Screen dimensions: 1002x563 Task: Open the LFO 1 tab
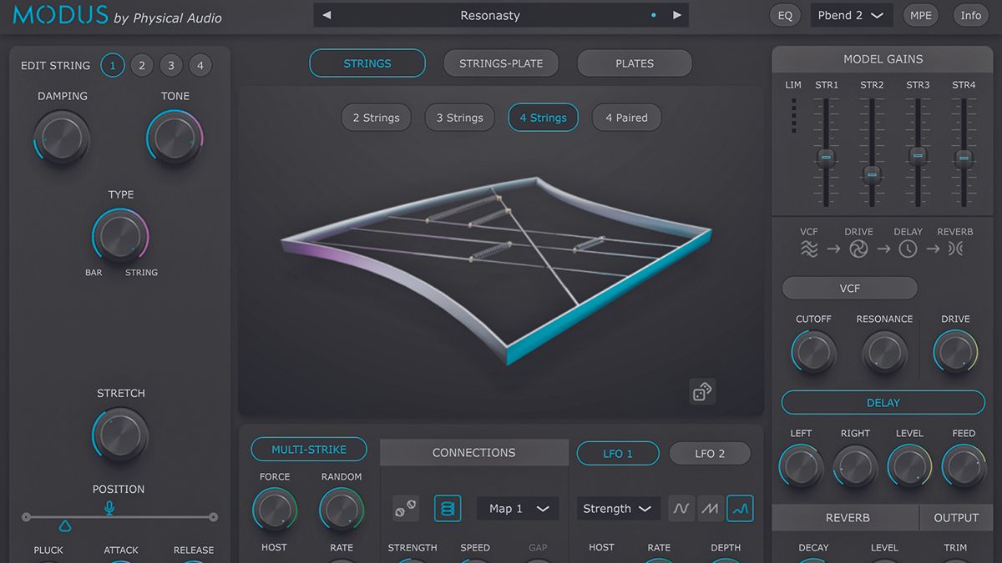[618, 454]
